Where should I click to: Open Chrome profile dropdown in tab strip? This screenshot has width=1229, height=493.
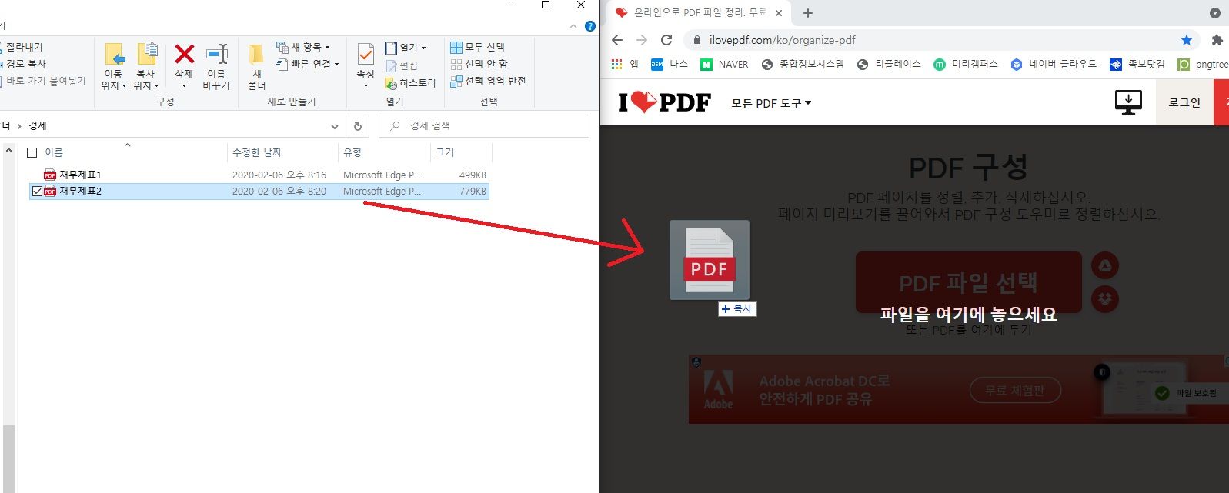[x=1215, y=13]
